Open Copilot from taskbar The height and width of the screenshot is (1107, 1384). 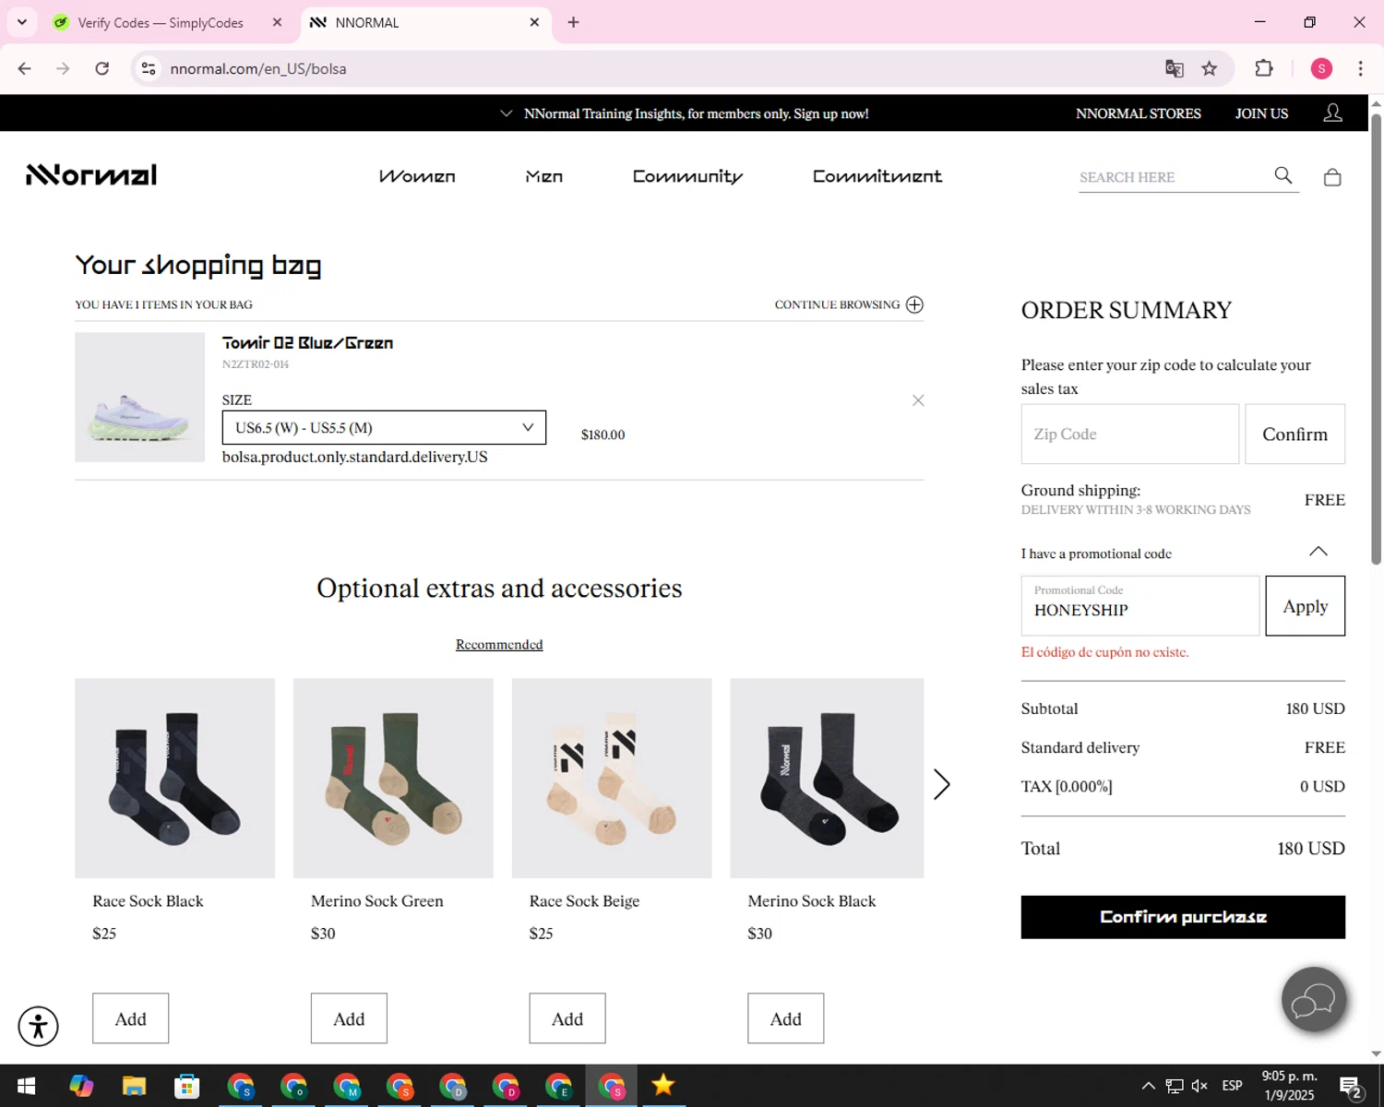[x=81, y=1086]
